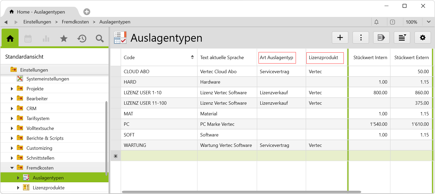This screenshot has width=435, height=194.
Task: Click Auslagentypen in the breadcrumb
Action: click(115, 22)
